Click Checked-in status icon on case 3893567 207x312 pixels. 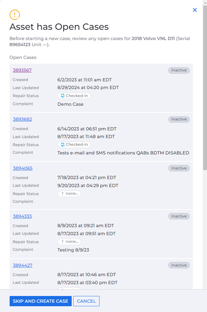click(x=62, y=96)
